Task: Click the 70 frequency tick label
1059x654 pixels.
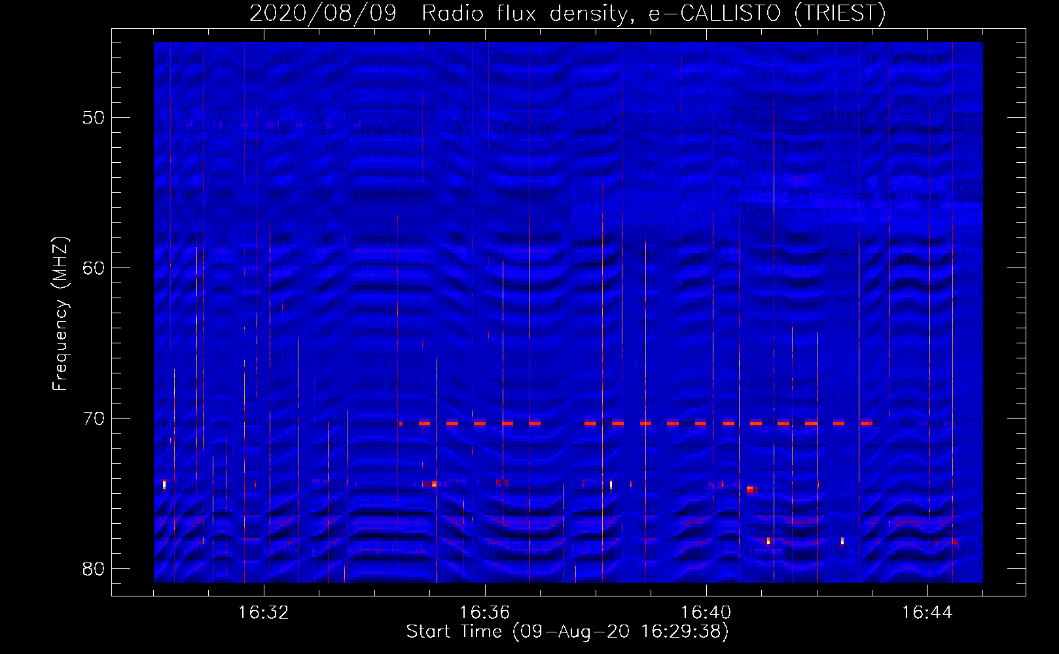Action: [x=94, y=419]
